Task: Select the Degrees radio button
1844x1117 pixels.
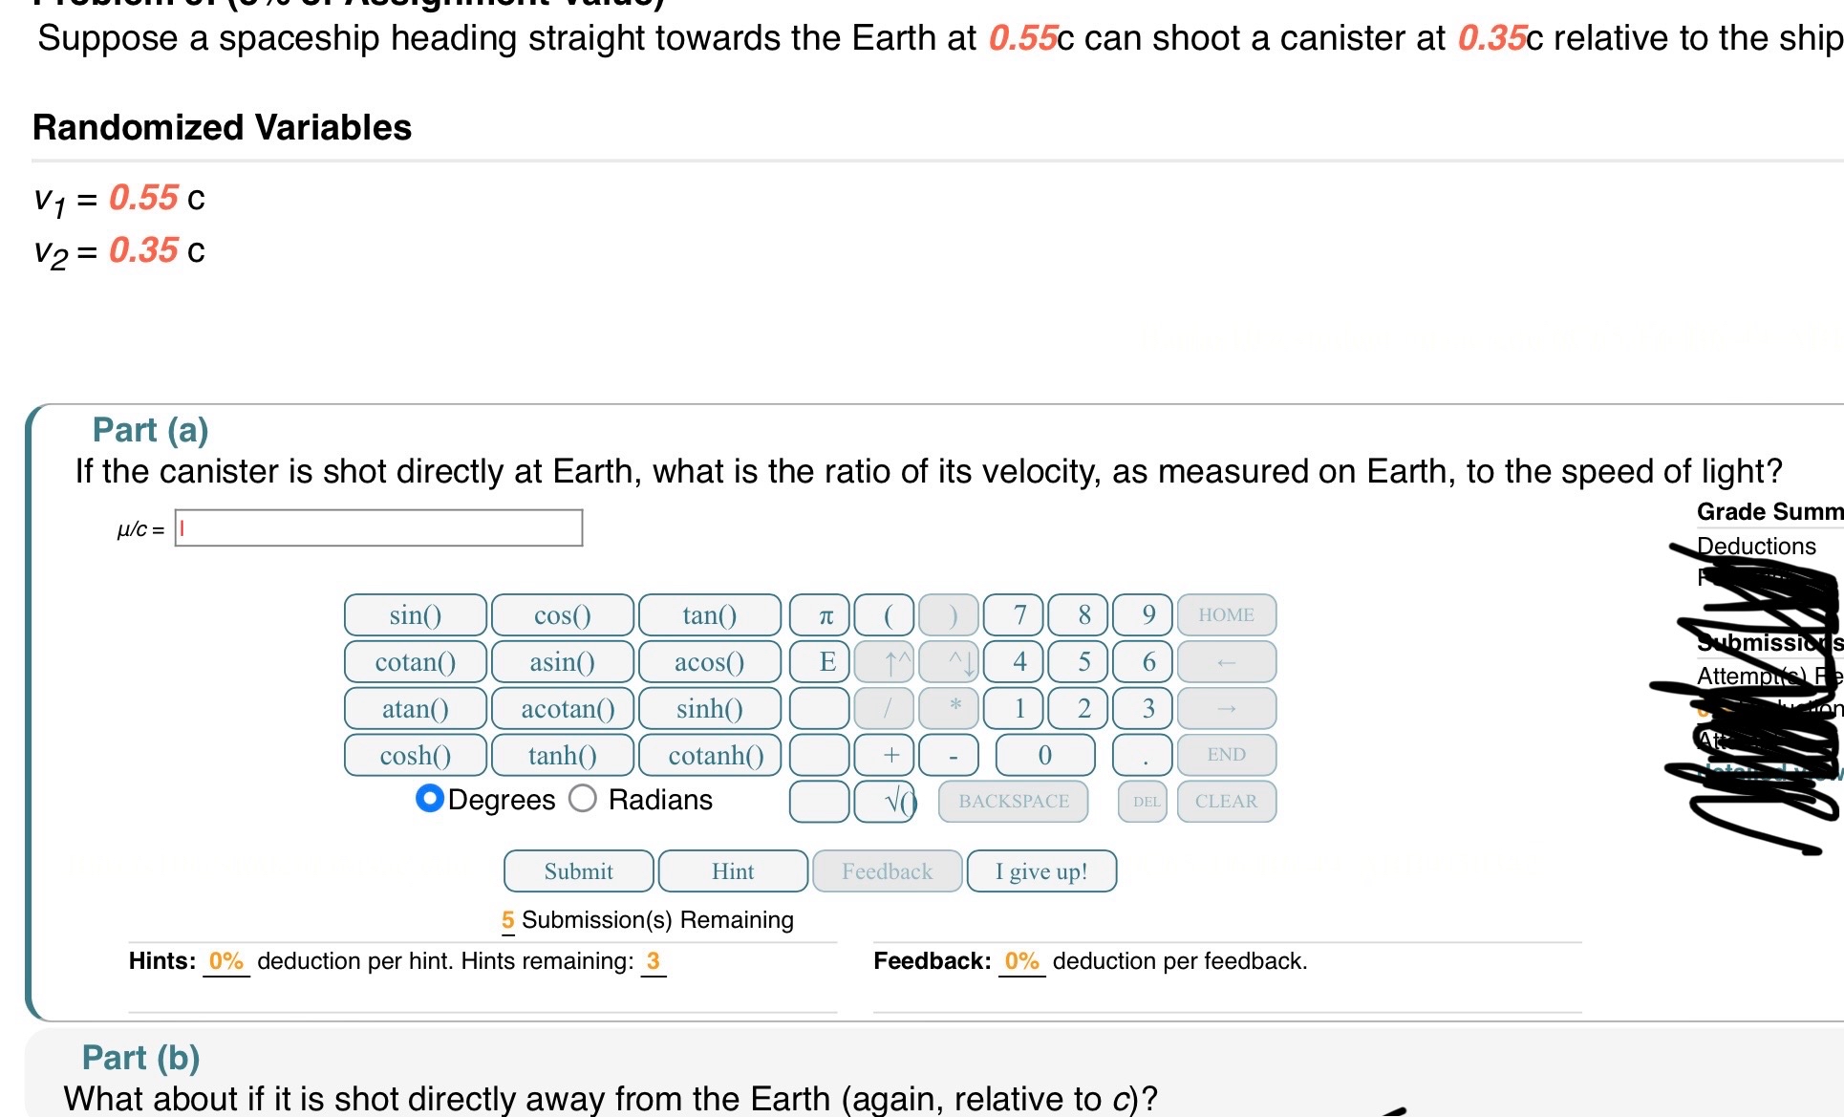Action: [x=429, y=799]
